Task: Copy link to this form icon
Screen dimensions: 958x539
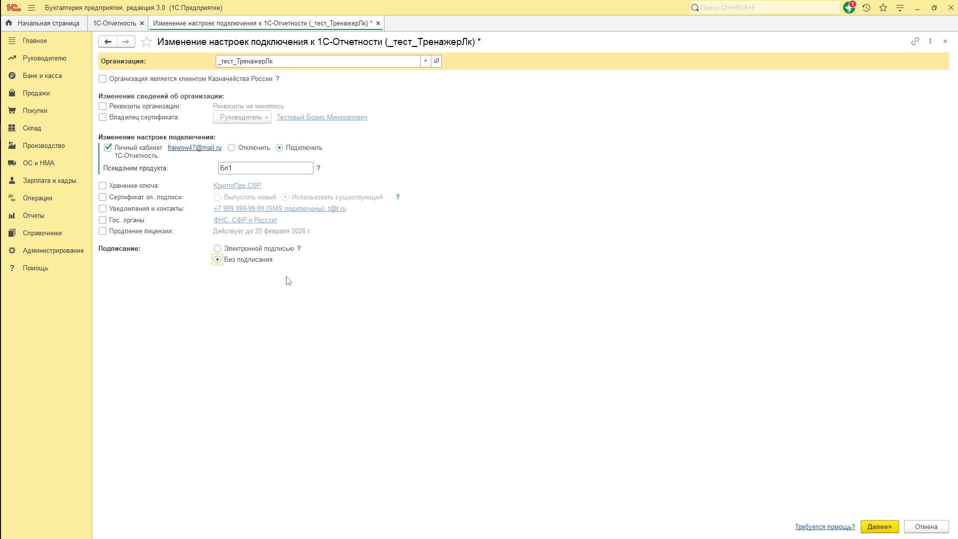Action: click(x=915, y=41)
